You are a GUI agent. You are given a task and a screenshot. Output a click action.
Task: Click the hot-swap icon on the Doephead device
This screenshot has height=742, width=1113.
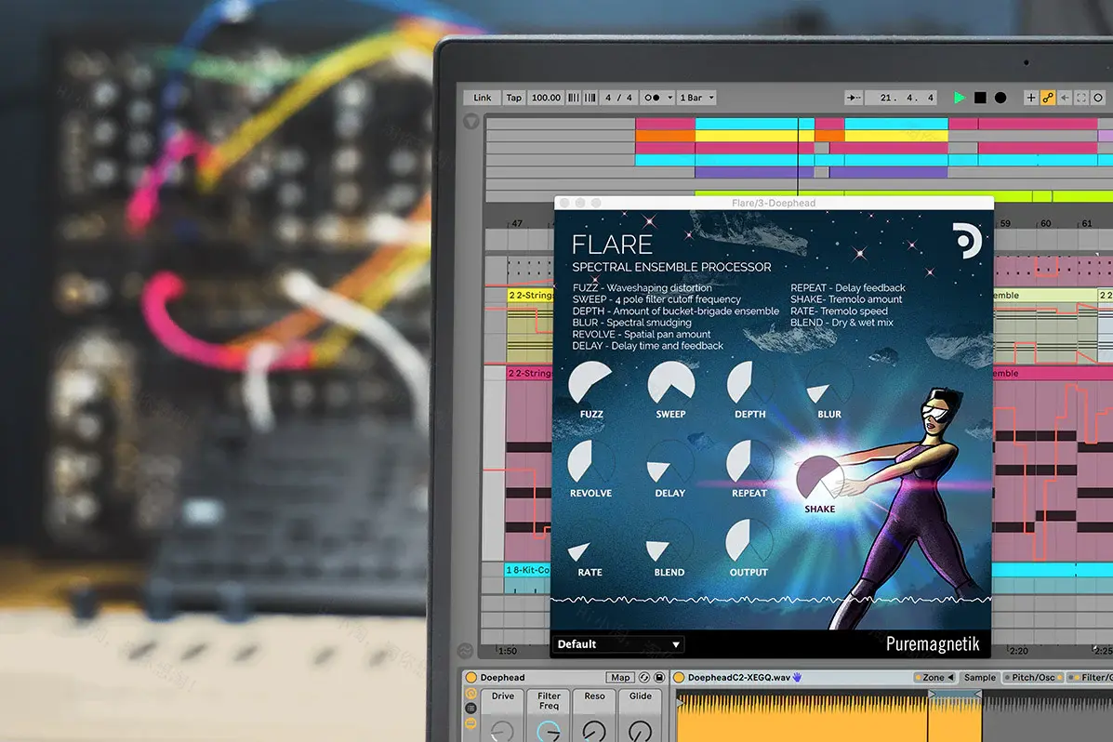[x=643, y=677]
